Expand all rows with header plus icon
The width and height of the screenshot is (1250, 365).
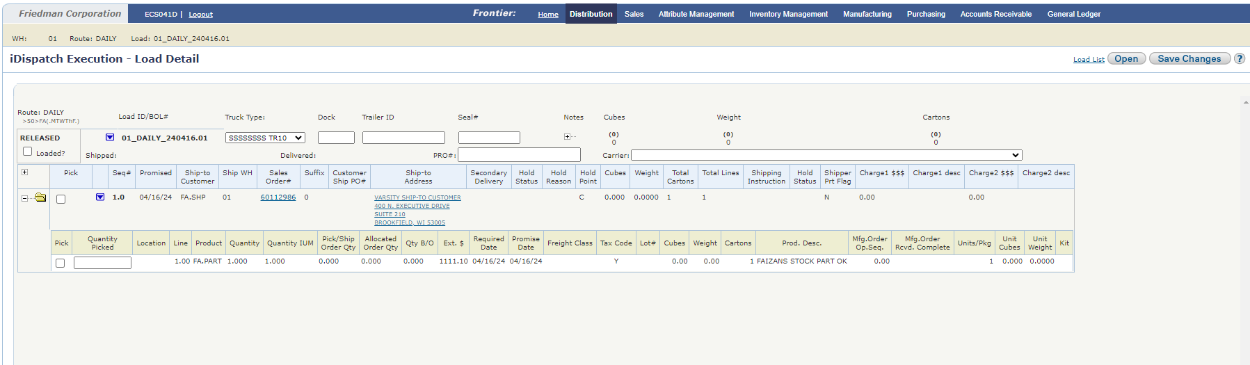coord(24,172)
